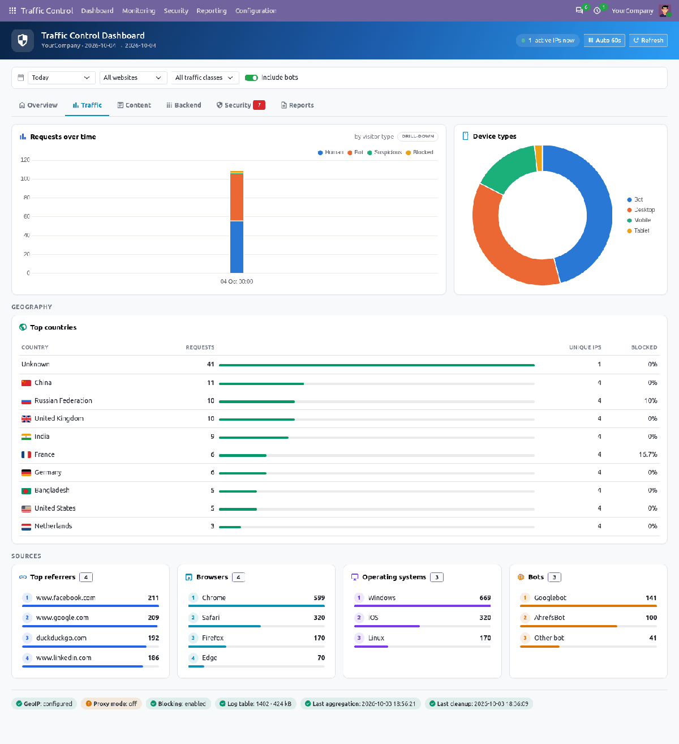
Task: Click the calendar icon beside Today
Action: [x=21, y=78]
